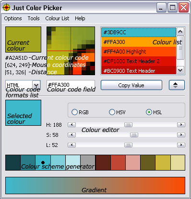Click the teal-to-orange gradient bar
191x199 pixels.
[x=95, y=186]
